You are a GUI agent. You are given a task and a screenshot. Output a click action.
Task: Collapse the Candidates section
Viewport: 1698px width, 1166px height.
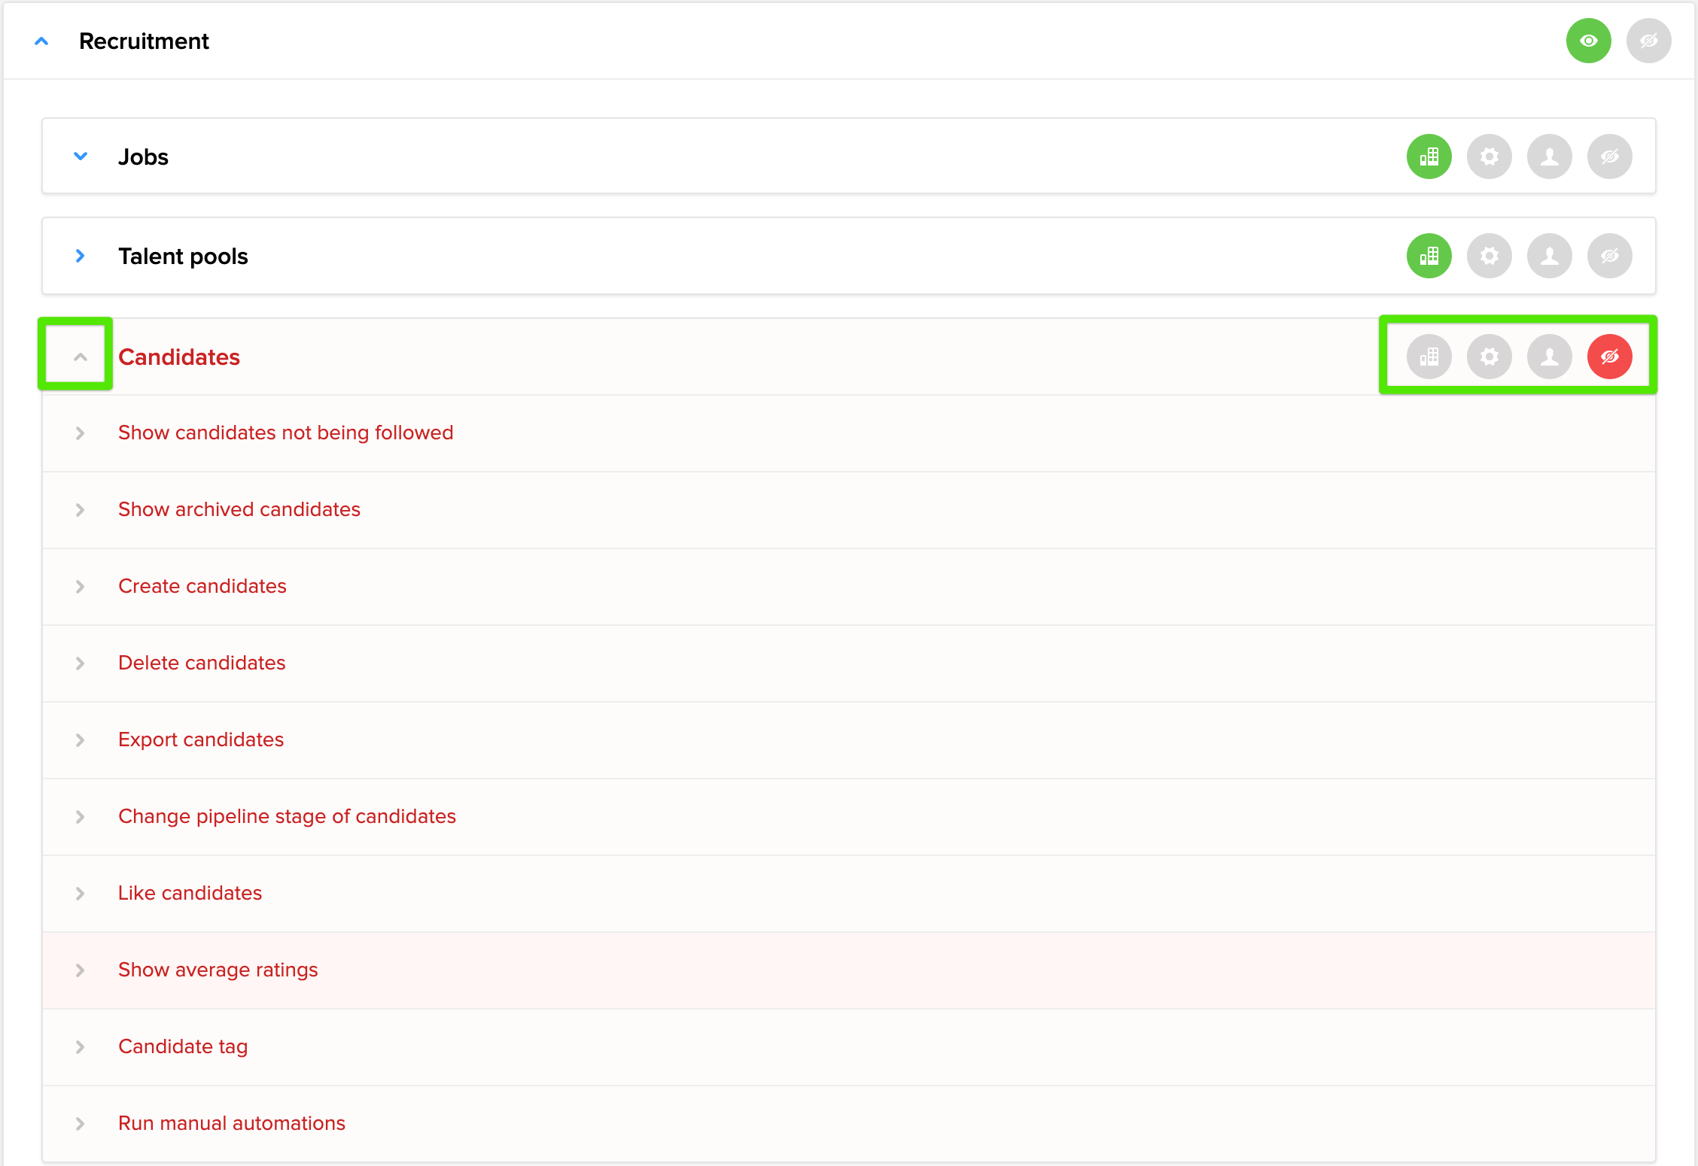click(81, 356)
